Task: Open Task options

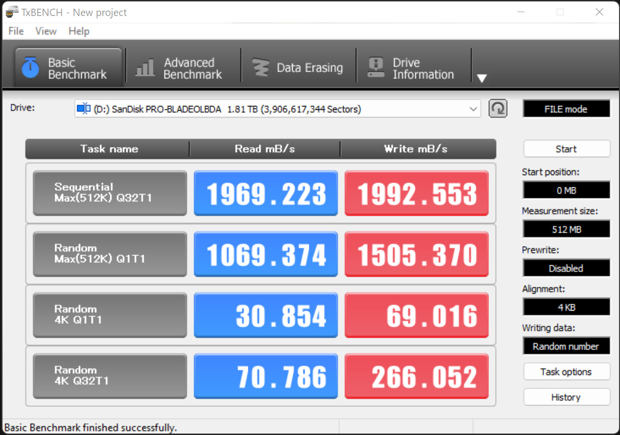Action: [x=566, y=372]
